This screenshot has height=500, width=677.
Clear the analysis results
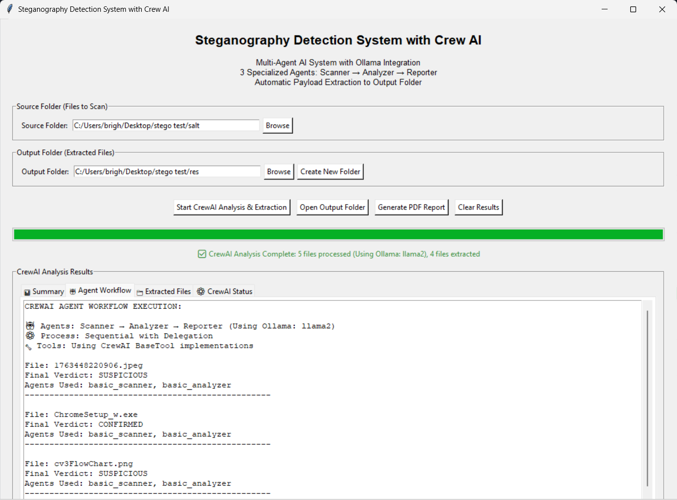pyautogui.click(x=478, y=207)
